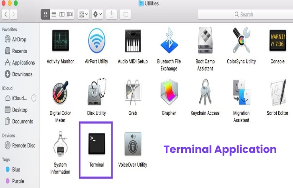
Task: Select System Information
Action: click(x=60, y=144)
